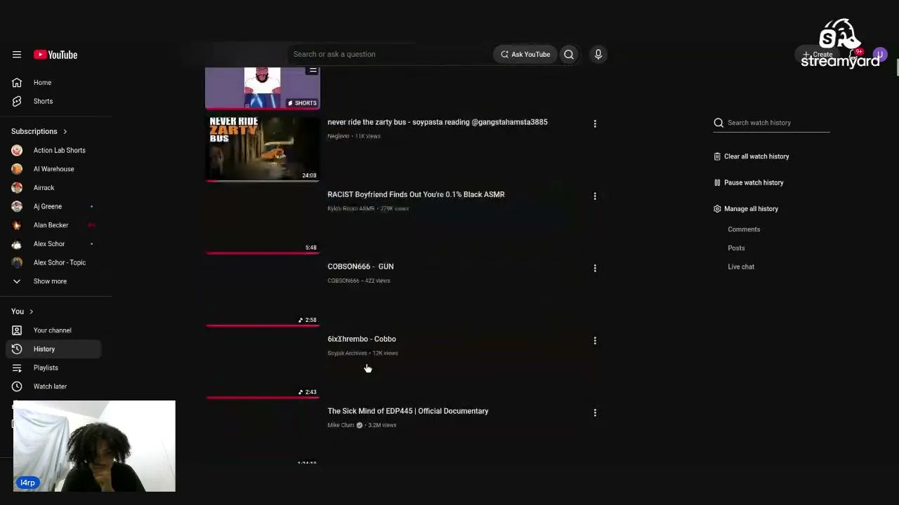This screenshot has height=505, width=899.
Task: Open Your channel page
Action: tap(52, 330)
